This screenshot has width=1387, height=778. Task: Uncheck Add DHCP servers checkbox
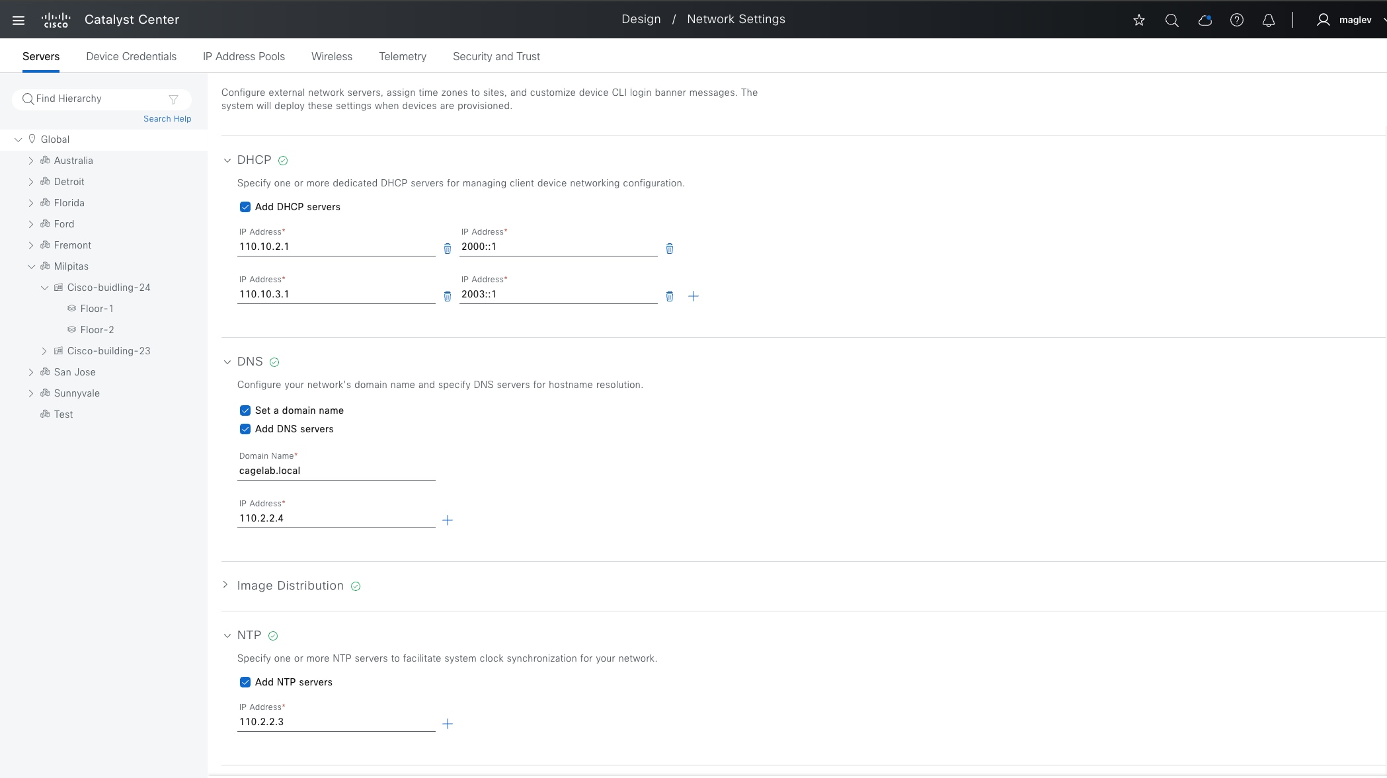point(245,207)
